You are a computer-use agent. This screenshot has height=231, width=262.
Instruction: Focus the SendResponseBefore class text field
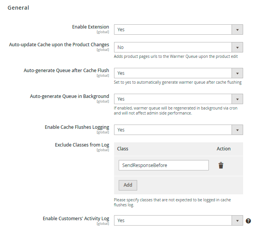pyautogui.click(x=163, y=165)
